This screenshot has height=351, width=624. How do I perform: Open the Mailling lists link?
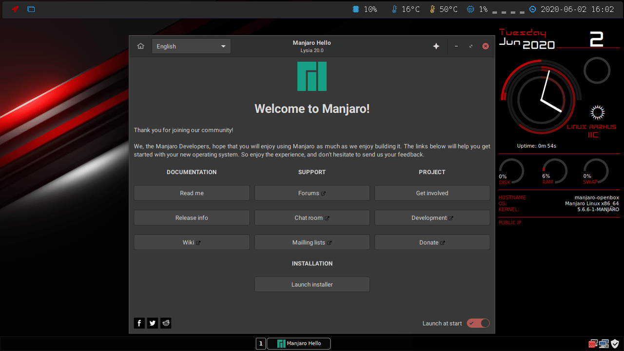point(312,242)
